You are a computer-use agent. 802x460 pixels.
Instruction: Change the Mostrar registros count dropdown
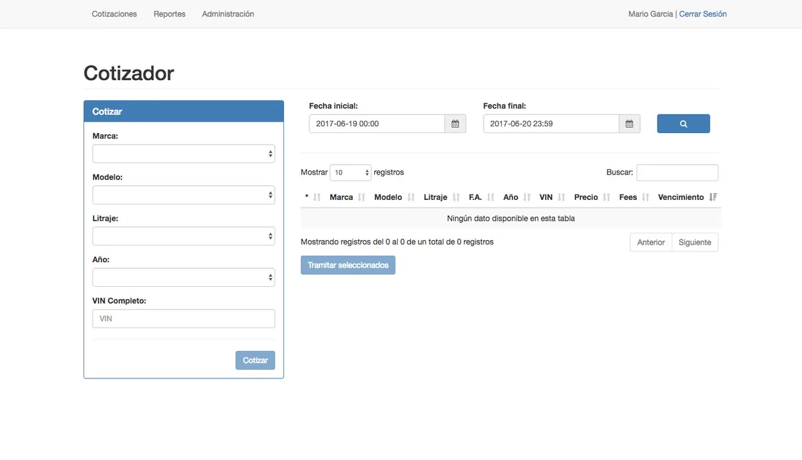click(x=350, y=172)
